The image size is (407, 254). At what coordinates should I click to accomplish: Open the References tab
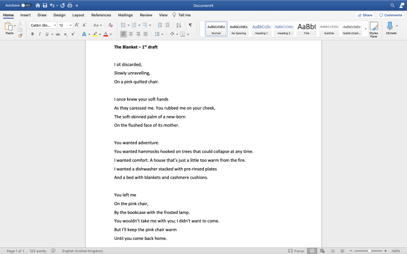[101, 15]
